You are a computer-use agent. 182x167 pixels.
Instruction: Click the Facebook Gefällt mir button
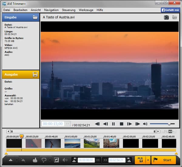[x=170, y=10]
